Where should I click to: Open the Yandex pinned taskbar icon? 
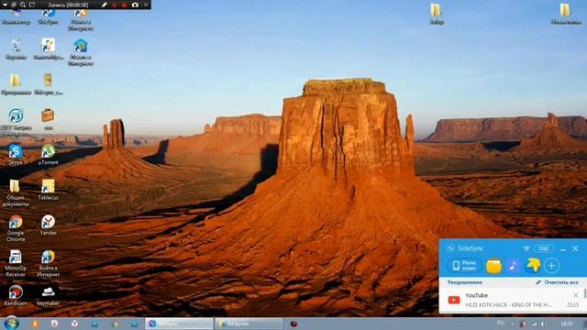[75, 324]
